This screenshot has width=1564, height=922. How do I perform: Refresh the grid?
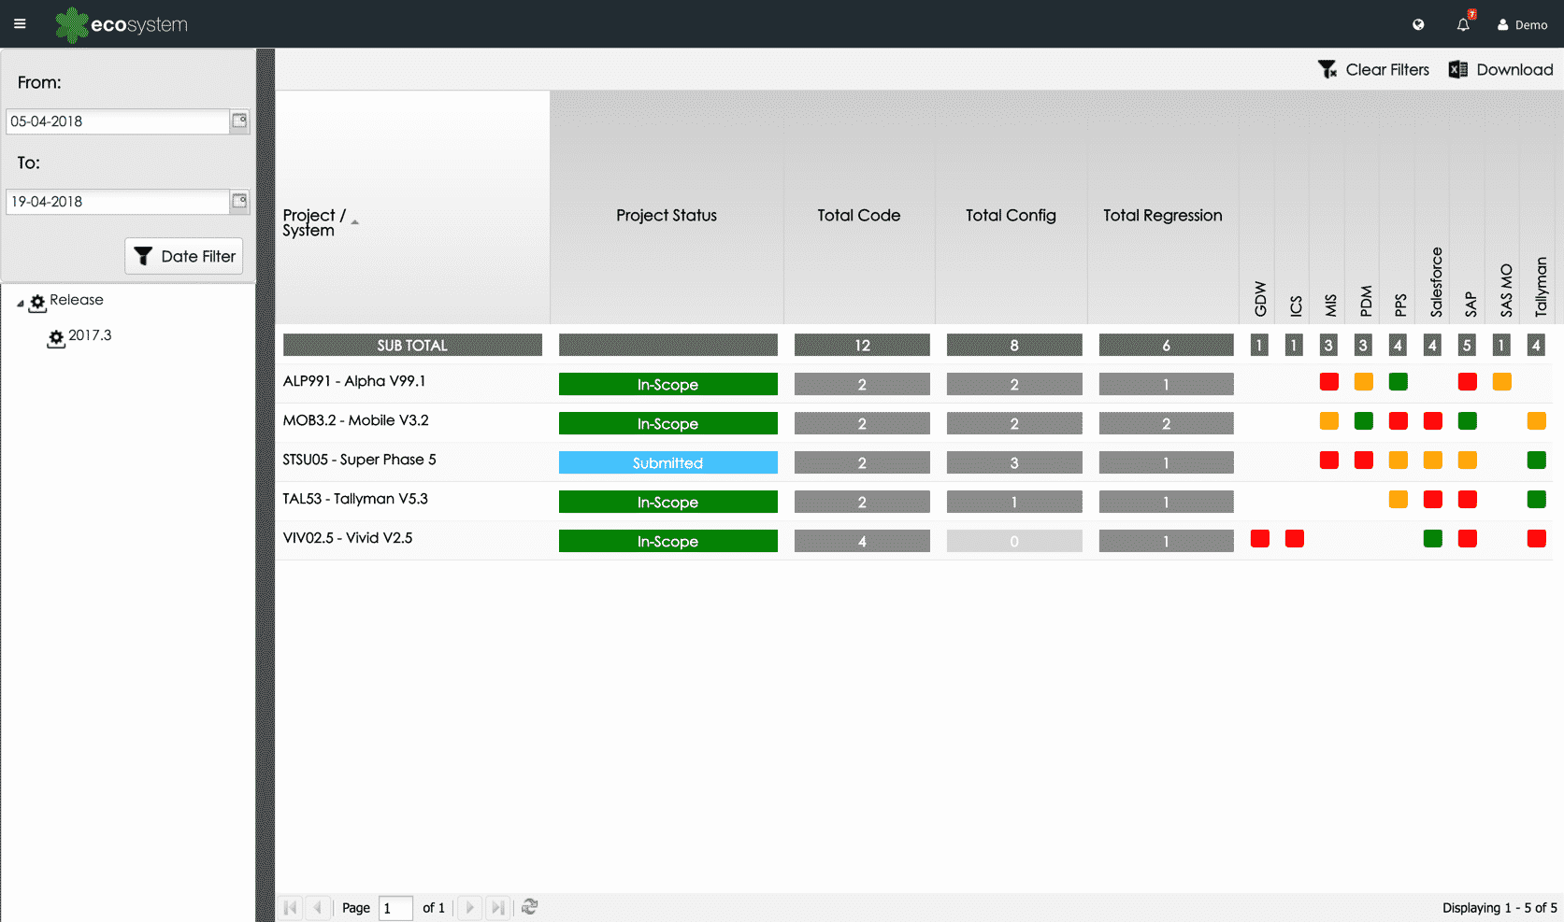(530, 907)
